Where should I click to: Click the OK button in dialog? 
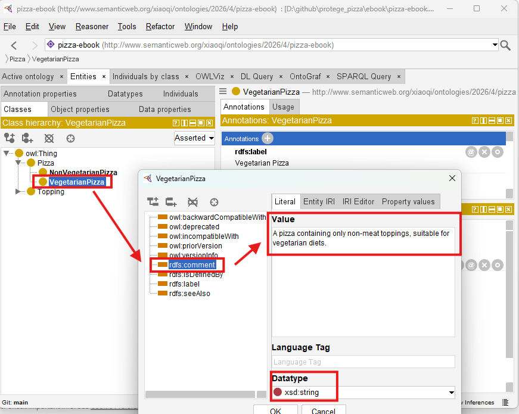(x=275, y=410)
